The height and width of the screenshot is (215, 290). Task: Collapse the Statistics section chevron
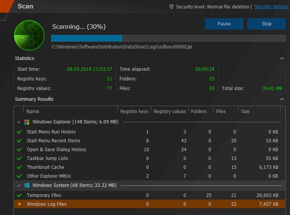(282, 58)
